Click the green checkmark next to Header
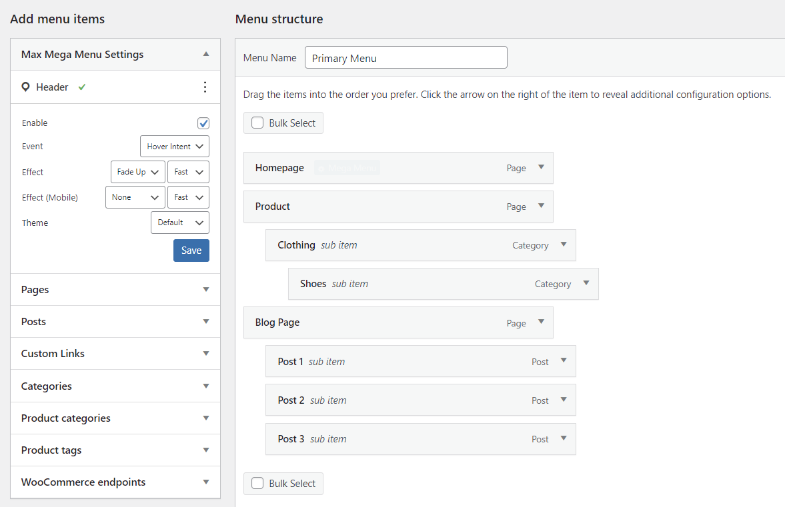 (81, 87)
